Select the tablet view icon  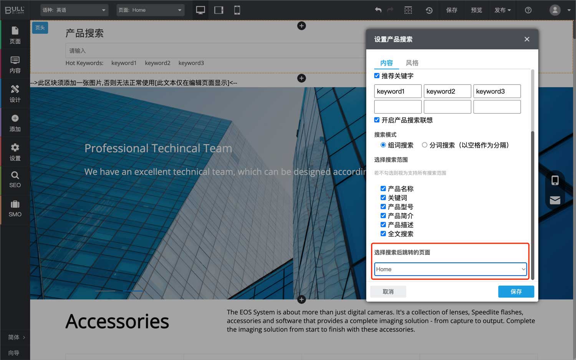219,10
